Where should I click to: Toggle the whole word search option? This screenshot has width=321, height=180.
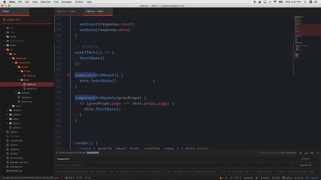pos(312,153)
